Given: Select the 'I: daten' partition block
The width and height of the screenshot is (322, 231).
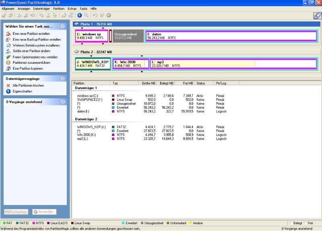Looking at the screenshot, I should 231,36.
